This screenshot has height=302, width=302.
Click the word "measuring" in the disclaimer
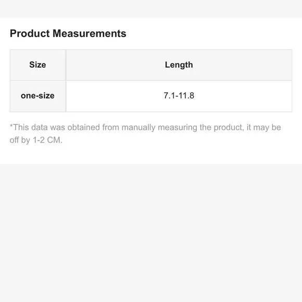coord(178,128)
